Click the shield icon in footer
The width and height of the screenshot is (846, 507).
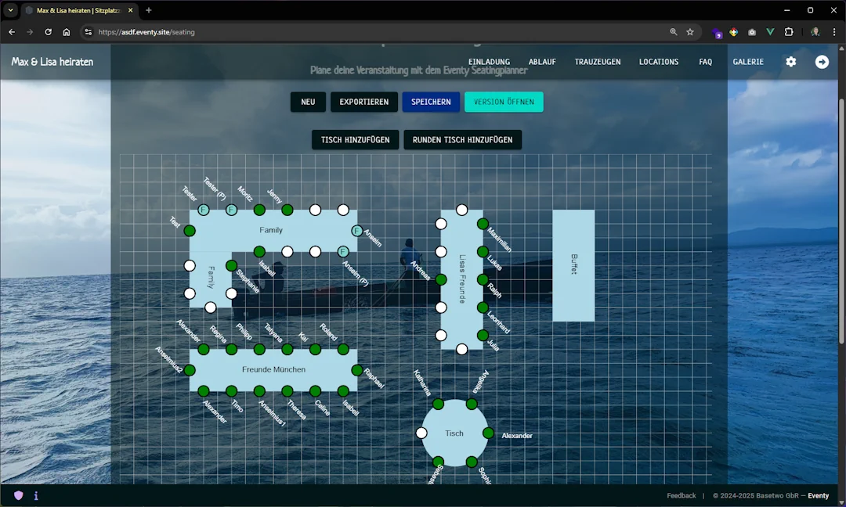[x=19, y=495]
